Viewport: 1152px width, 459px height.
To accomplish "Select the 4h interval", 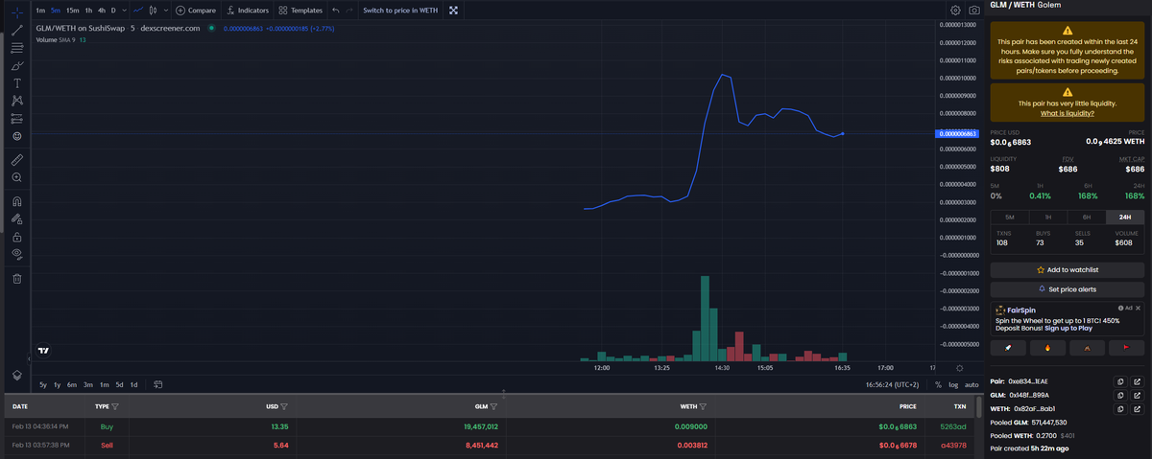I will 102,10.
